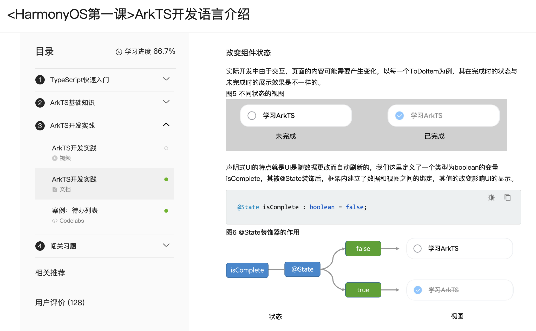Image resolution: width=536 pixels, height=331 pixels.
Task: Click the document icon beside 文档
Action: (x=55, y=189)
